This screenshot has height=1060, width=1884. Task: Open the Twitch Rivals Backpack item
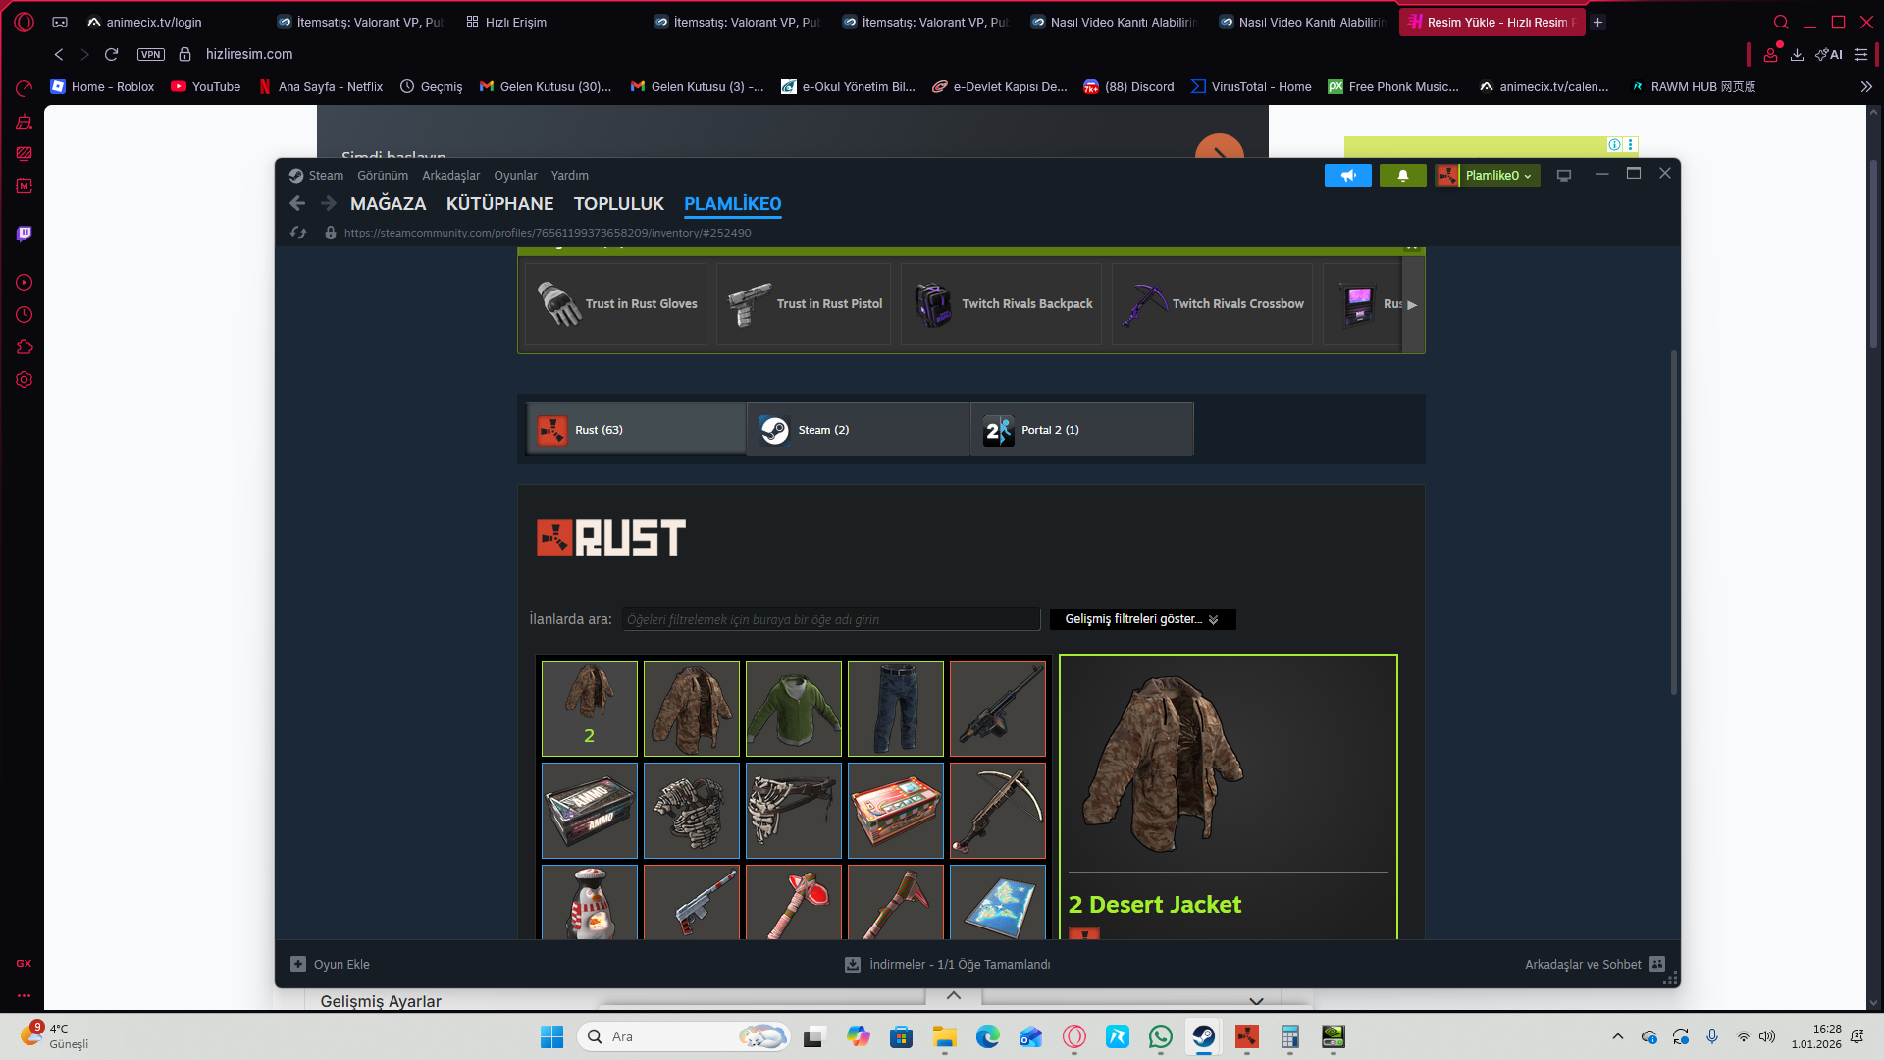coord(1002,304)
